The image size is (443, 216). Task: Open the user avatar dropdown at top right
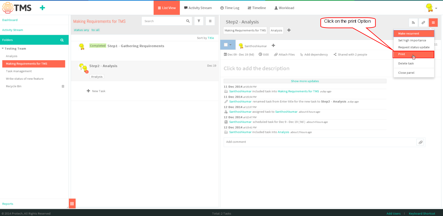(431, 8)
